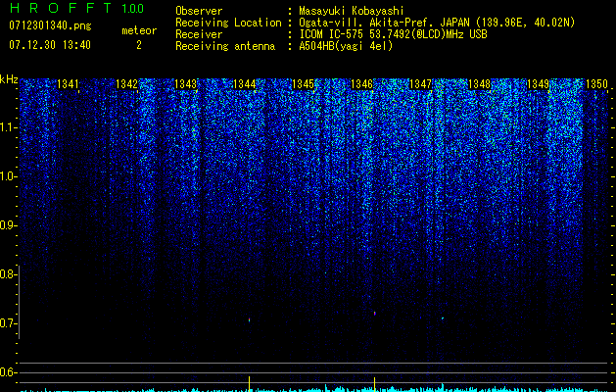Click the 1343 time marker

pos(185,84)
